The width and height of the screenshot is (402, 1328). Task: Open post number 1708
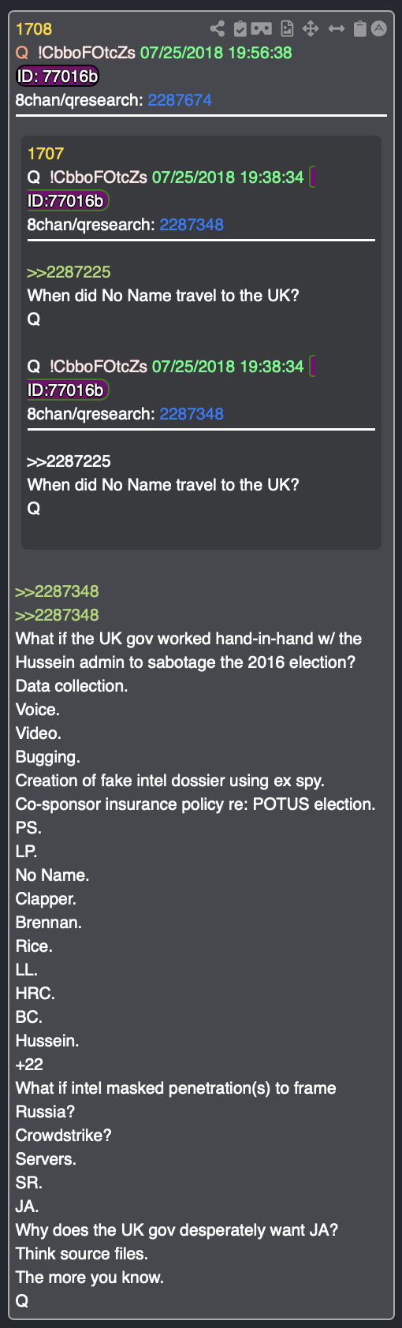pyautogui.click(x=34, y=29)
